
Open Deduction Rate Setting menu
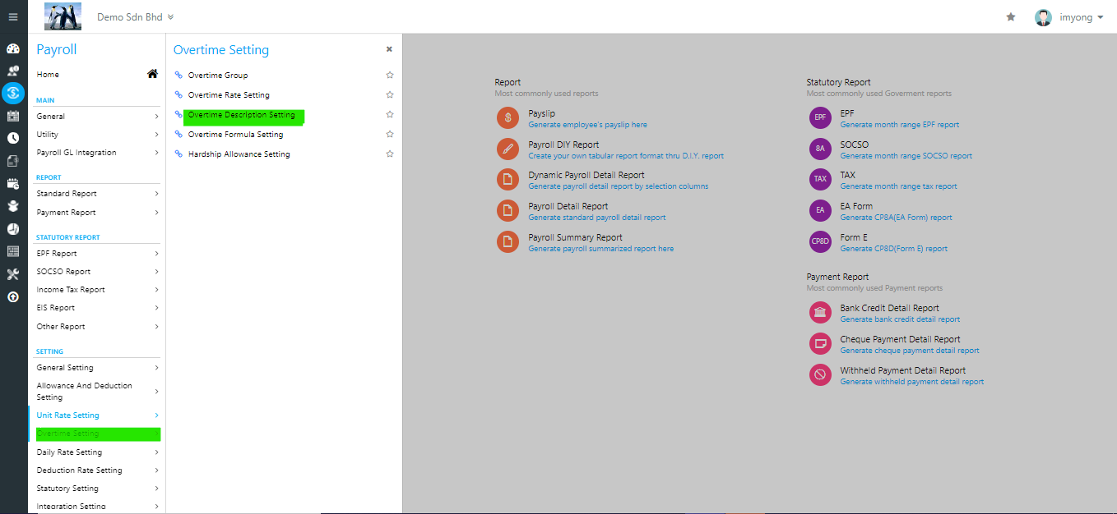pos(97,470)
